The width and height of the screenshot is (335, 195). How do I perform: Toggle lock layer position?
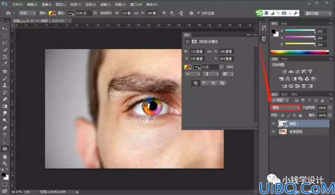[295, 116]
